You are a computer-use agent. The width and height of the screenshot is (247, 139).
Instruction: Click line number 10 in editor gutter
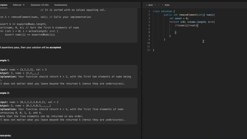148,43
